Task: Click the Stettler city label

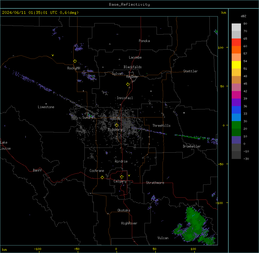Action: (190, 71)
